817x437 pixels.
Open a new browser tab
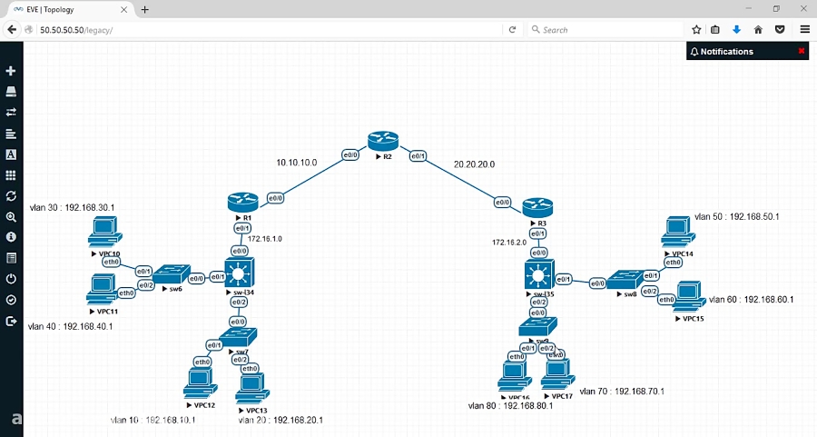pos(145,9)
